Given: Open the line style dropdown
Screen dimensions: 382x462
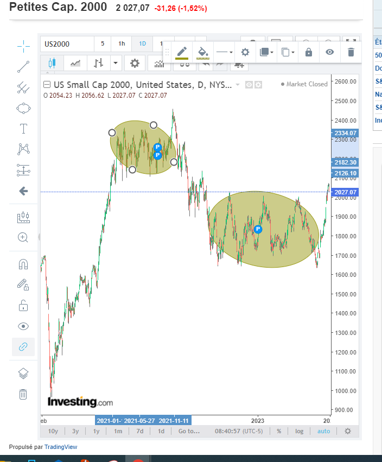Looking at the screenshot, I should coord(225,53).
